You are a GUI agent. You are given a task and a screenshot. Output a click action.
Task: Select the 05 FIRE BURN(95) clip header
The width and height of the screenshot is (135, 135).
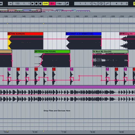pyautogui.click(x=25, y=34)
